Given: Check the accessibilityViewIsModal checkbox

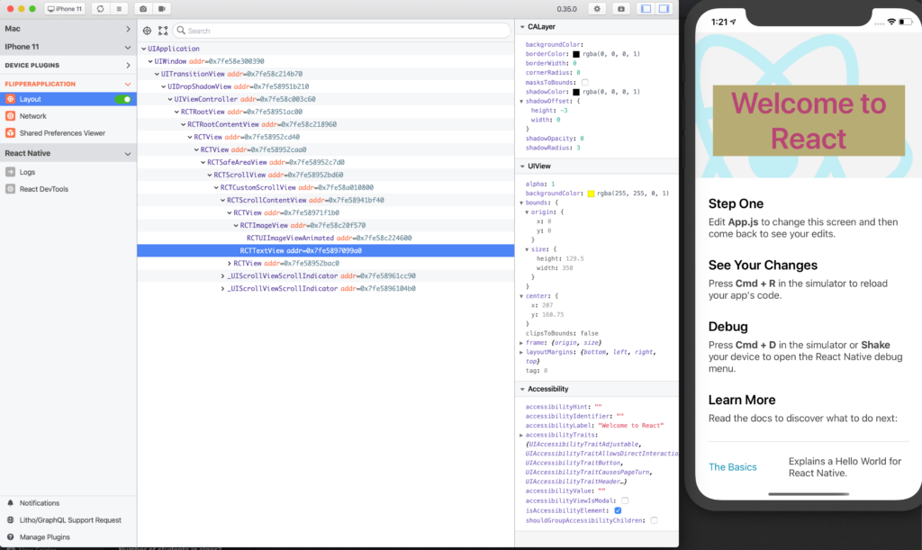Looking at the screenshot, I should [x=625, y=500].
